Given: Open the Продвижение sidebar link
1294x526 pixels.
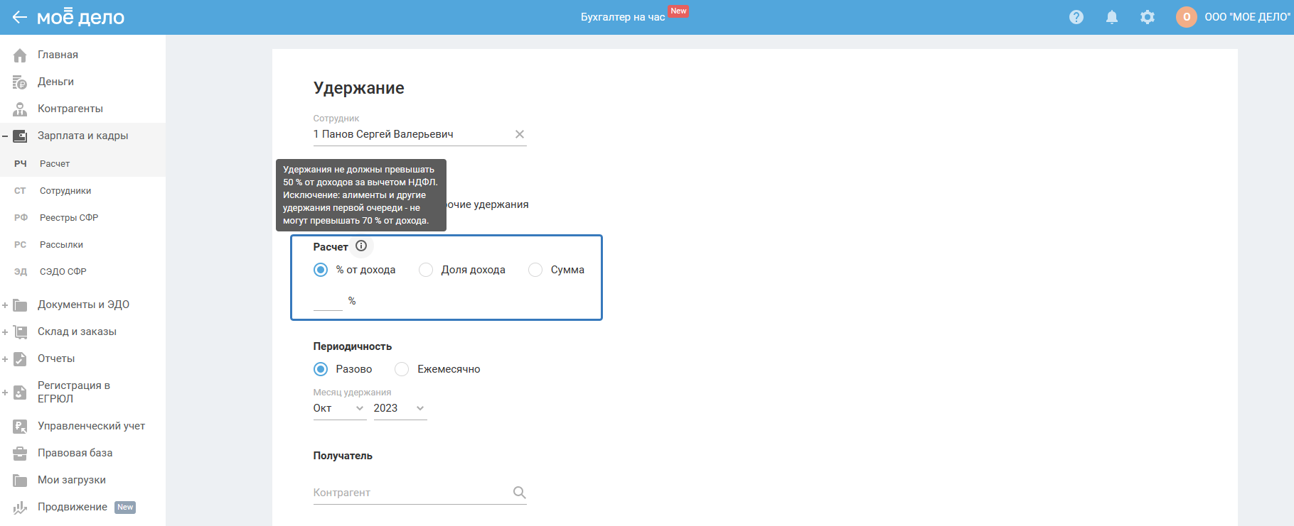Looking at the screenshot, I should 73,507.
